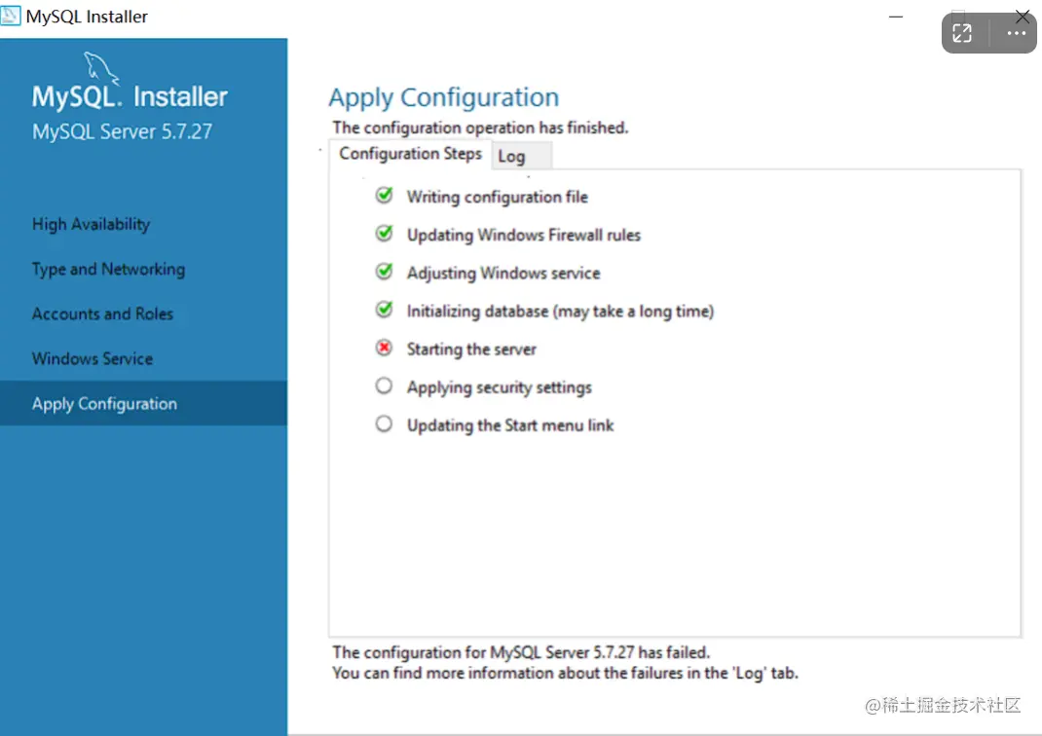This screenshot has height=736, width=1042.
Task: Click the Updating the Start menu link text
Action: (510, 425)
